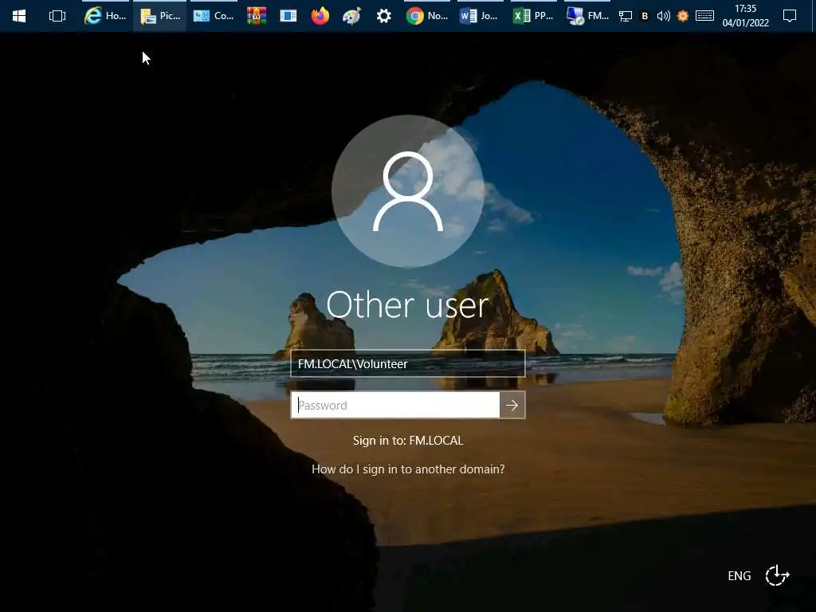
Task: Launch WinRAR from the taskbar
Action: 256,16
